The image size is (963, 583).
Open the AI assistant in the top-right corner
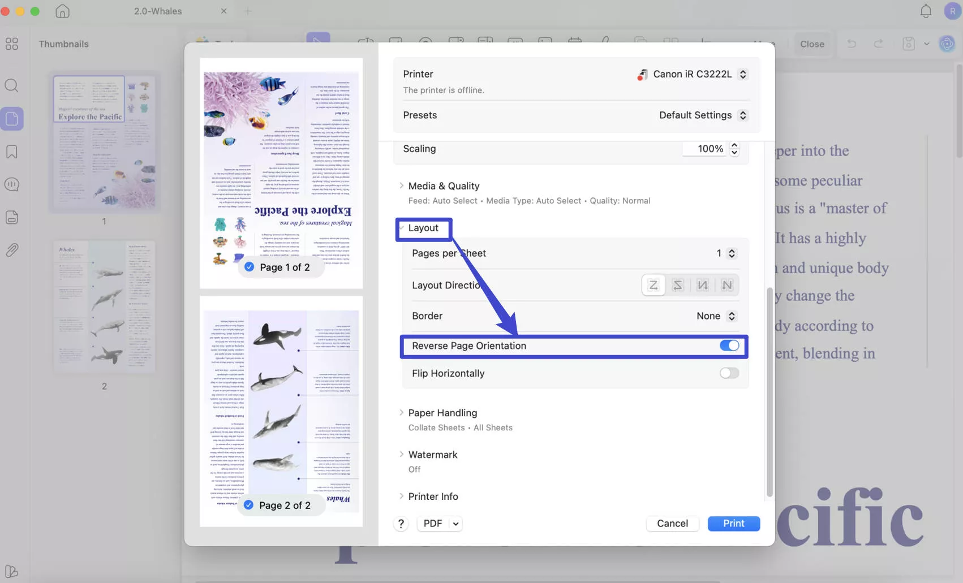[x=946, y=44]
